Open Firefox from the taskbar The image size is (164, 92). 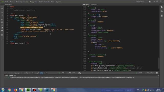(x=15, y=90)
